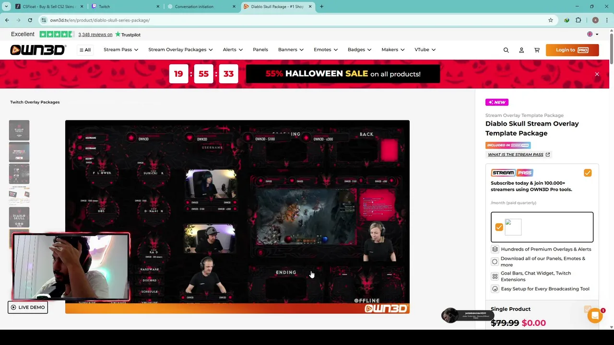614x345 pixels.
Task: Click the Included in Stream Pass badge
Action: 508,145
